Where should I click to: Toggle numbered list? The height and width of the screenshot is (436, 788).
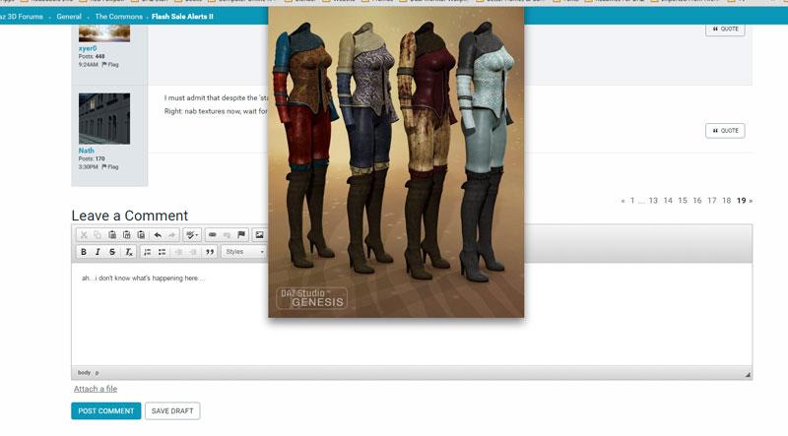coord(147,252)
